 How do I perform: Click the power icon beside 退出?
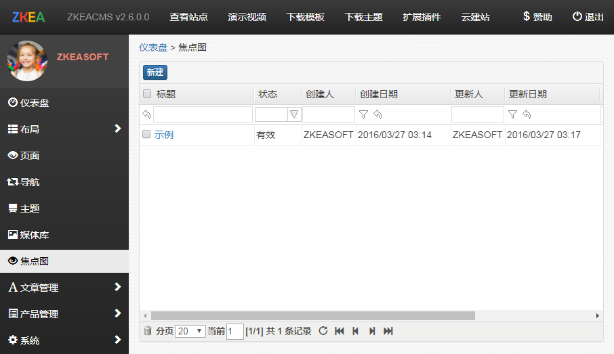pyautogui.click(x=577, y=16)
